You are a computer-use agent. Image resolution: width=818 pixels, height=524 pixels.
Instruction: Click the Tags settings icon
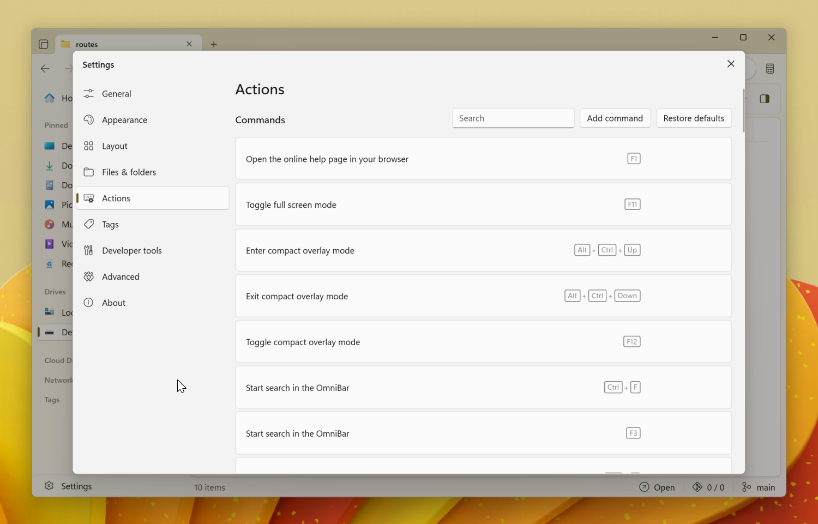click(89, 224)
